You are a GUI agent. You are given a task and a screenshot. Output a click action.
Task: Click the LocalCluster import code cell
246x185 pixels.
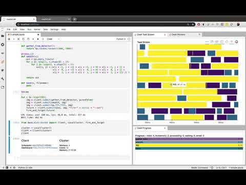(75, 128)
